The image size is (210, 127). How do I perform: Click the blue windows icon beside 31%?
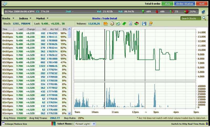[x=203, y=12]
